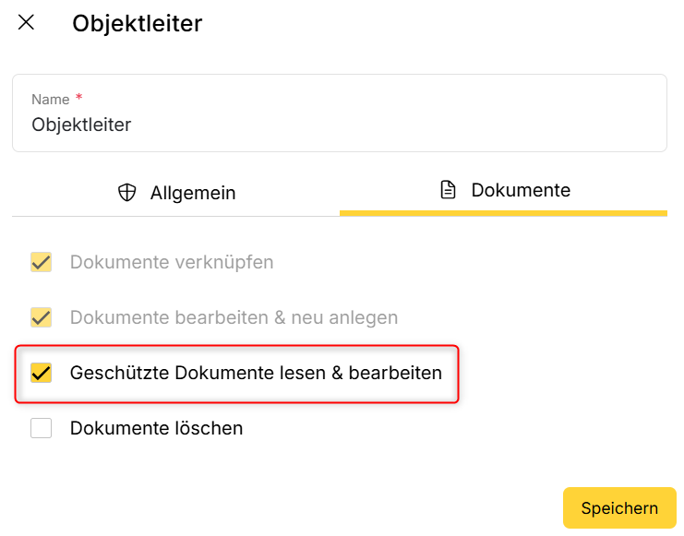
Task: Enable the 'Dokumente löschen' checkbox
Action: pyautogui.click(x=42, y=428)
